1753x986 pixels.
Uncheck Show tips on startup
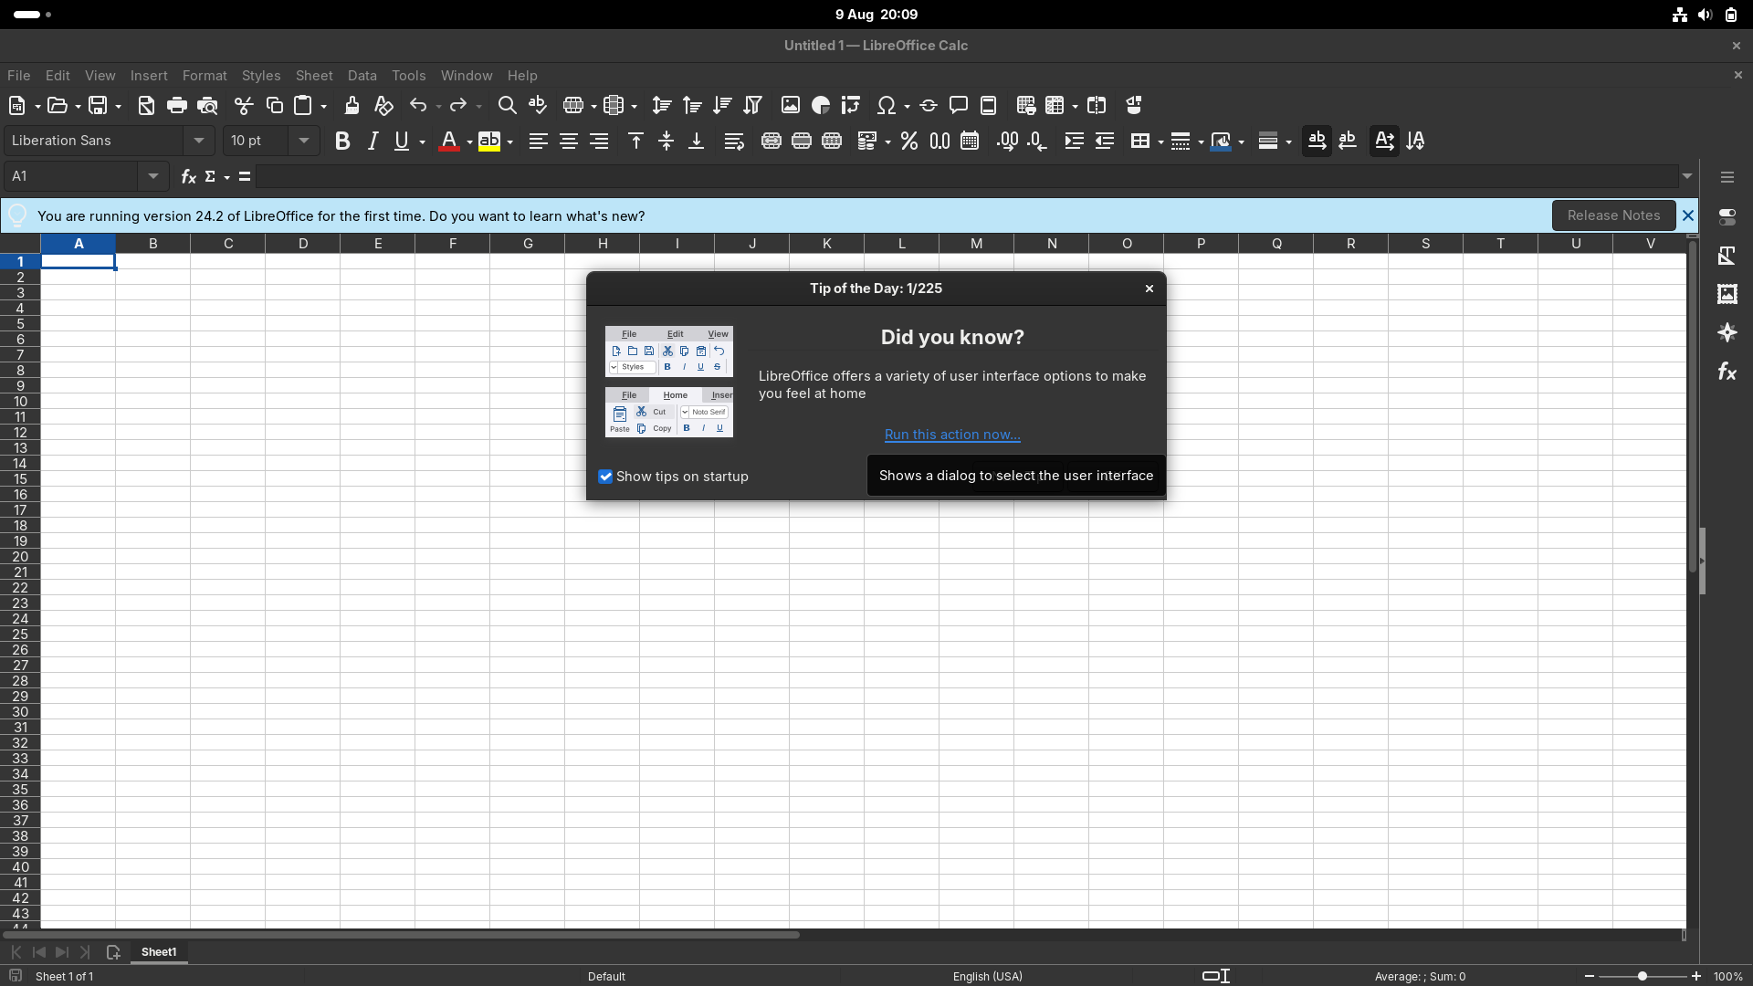point(605,477)
